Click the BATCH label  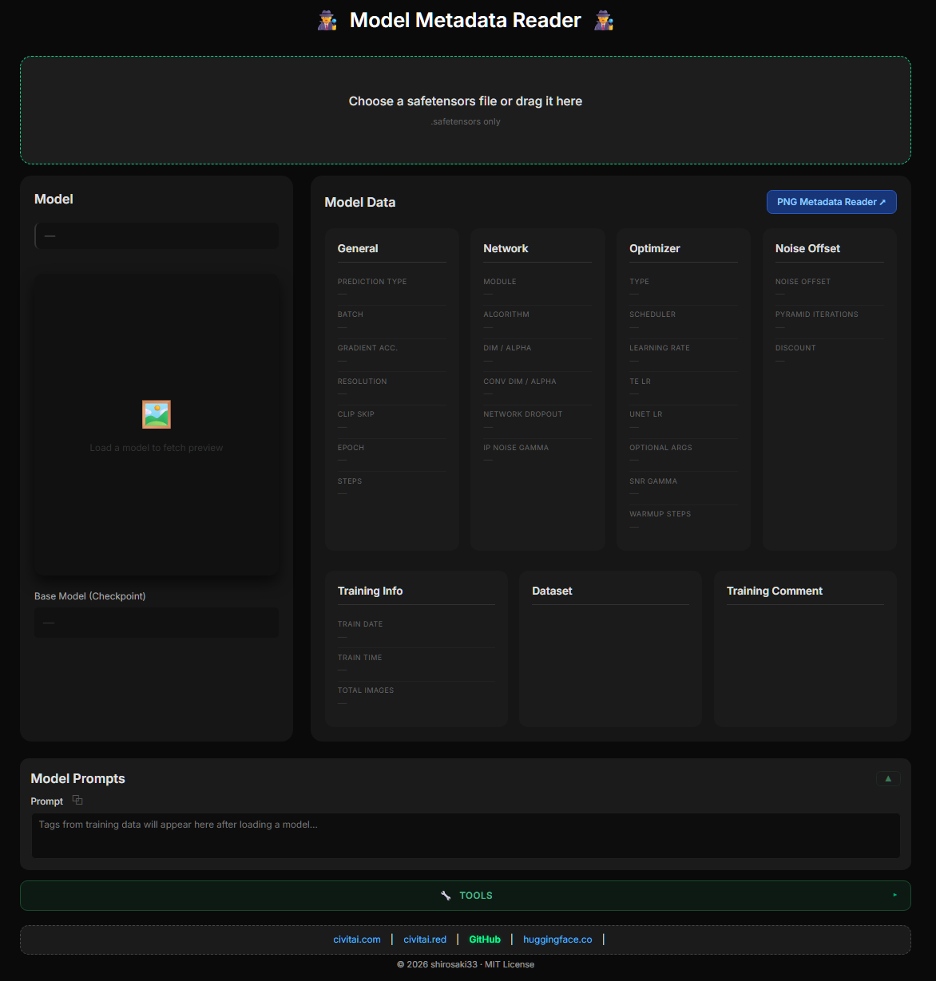tap(351, 314)
